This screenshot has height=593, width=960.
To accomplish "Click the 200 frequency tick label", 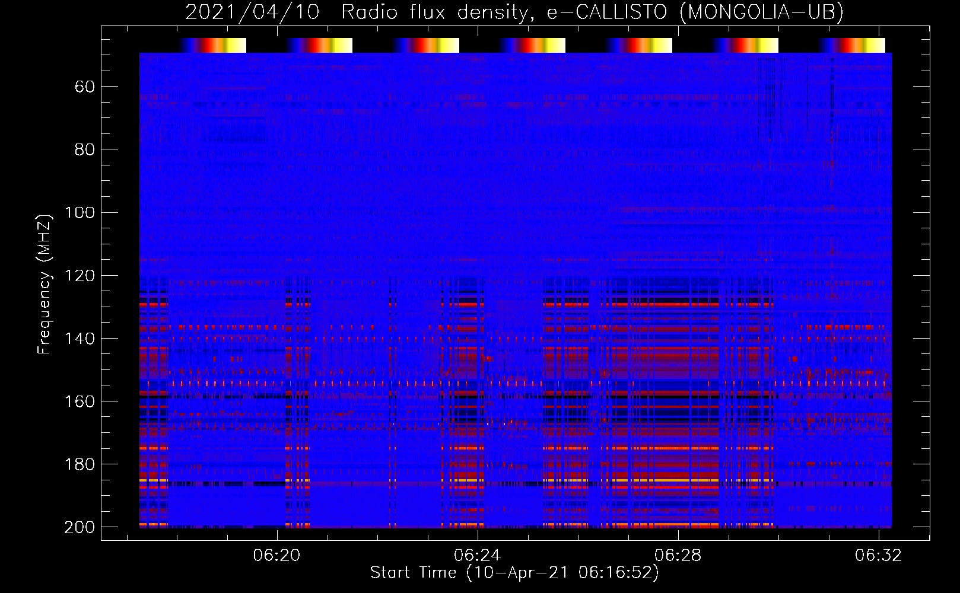I will pyautogui.click(x=80, y=527).
